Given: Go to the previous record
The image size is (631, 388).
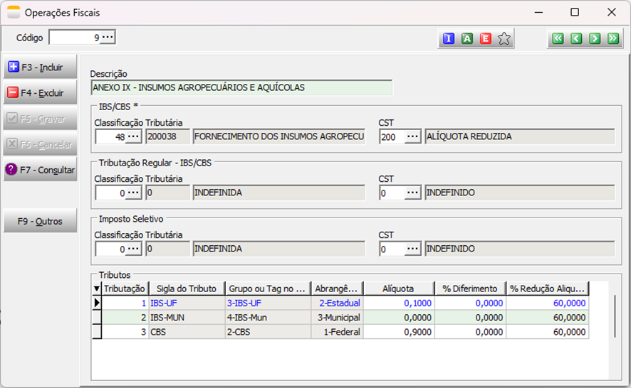Looking at the screenshot, I should point(576,38).
